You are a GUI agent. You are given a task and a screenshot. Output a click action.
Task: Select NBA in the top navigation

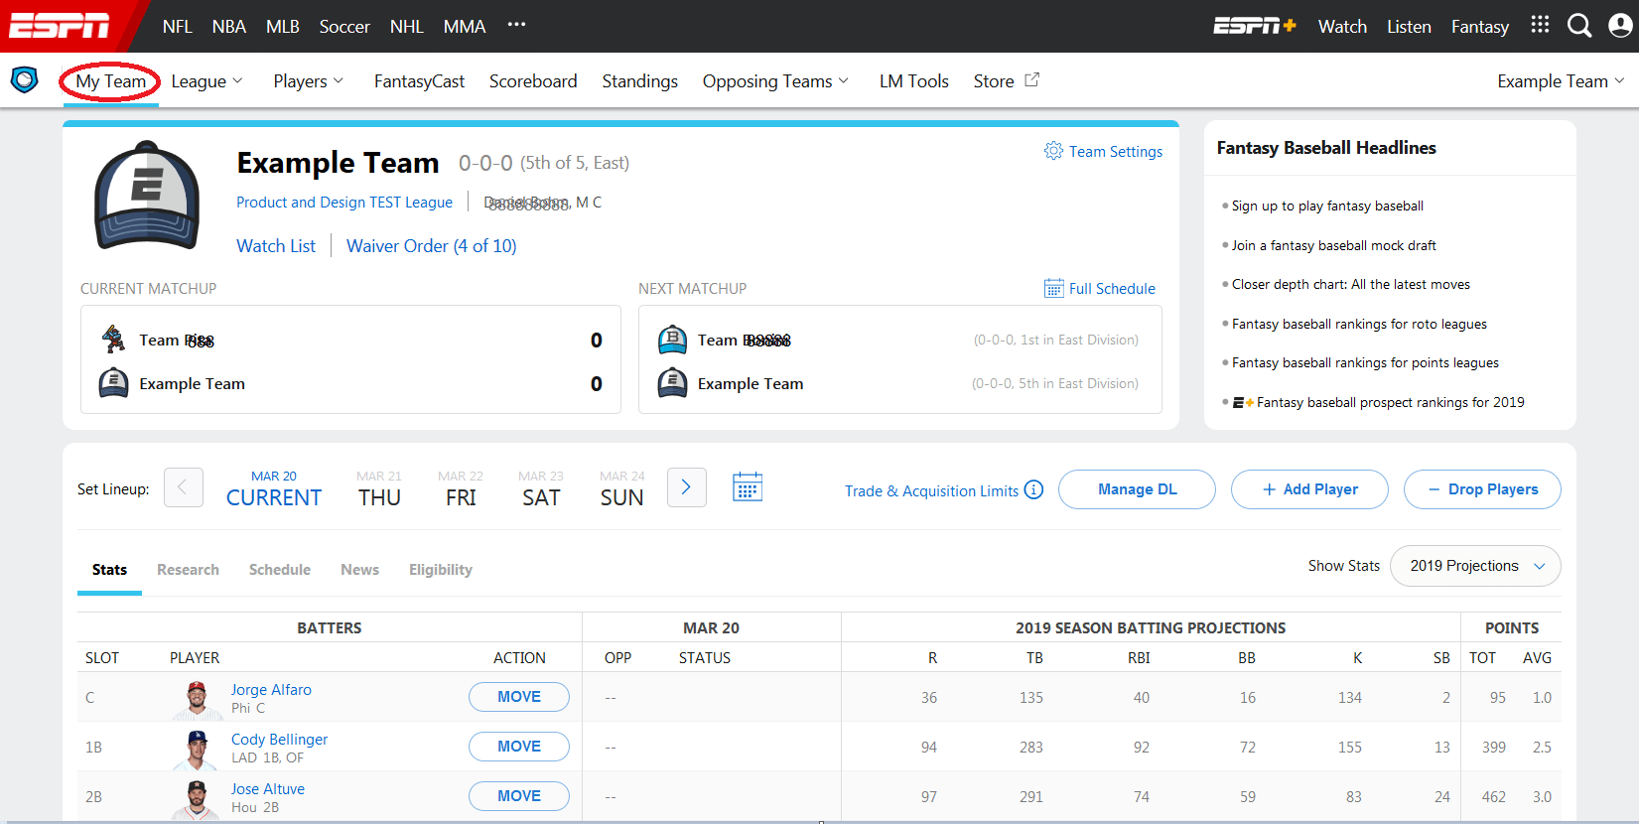pyautogui.click(x=229, y=27)
